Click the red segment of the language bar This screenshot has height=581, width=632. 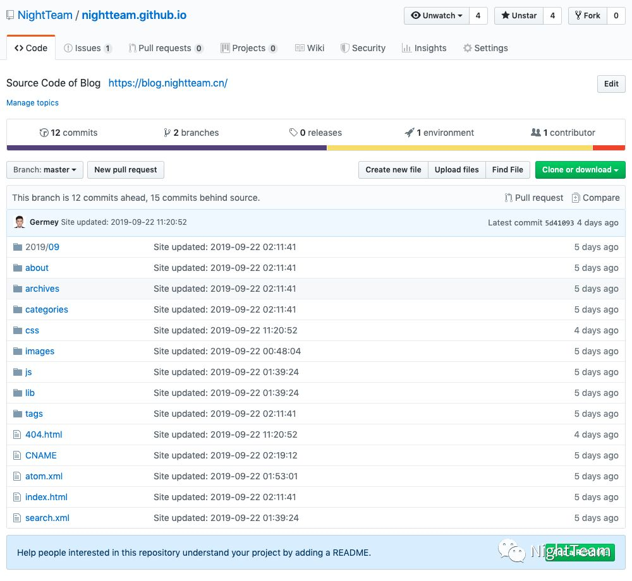[x=609, y=148]
